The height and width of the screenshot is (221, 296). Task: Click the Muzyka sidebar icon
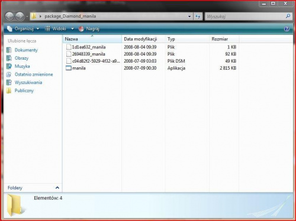(9, 66)
